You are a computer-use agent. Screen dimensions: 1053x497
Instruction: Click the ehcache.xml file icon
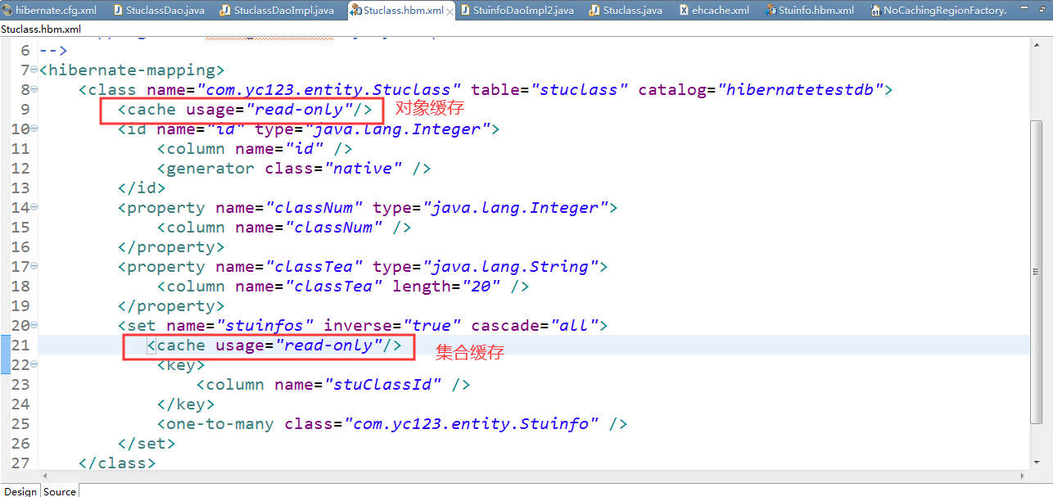[683, 11]
